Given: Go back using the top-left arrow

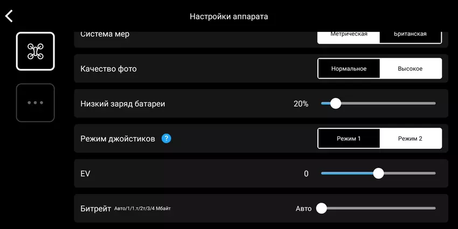Looking at the screenshot, I should [9, 16].
